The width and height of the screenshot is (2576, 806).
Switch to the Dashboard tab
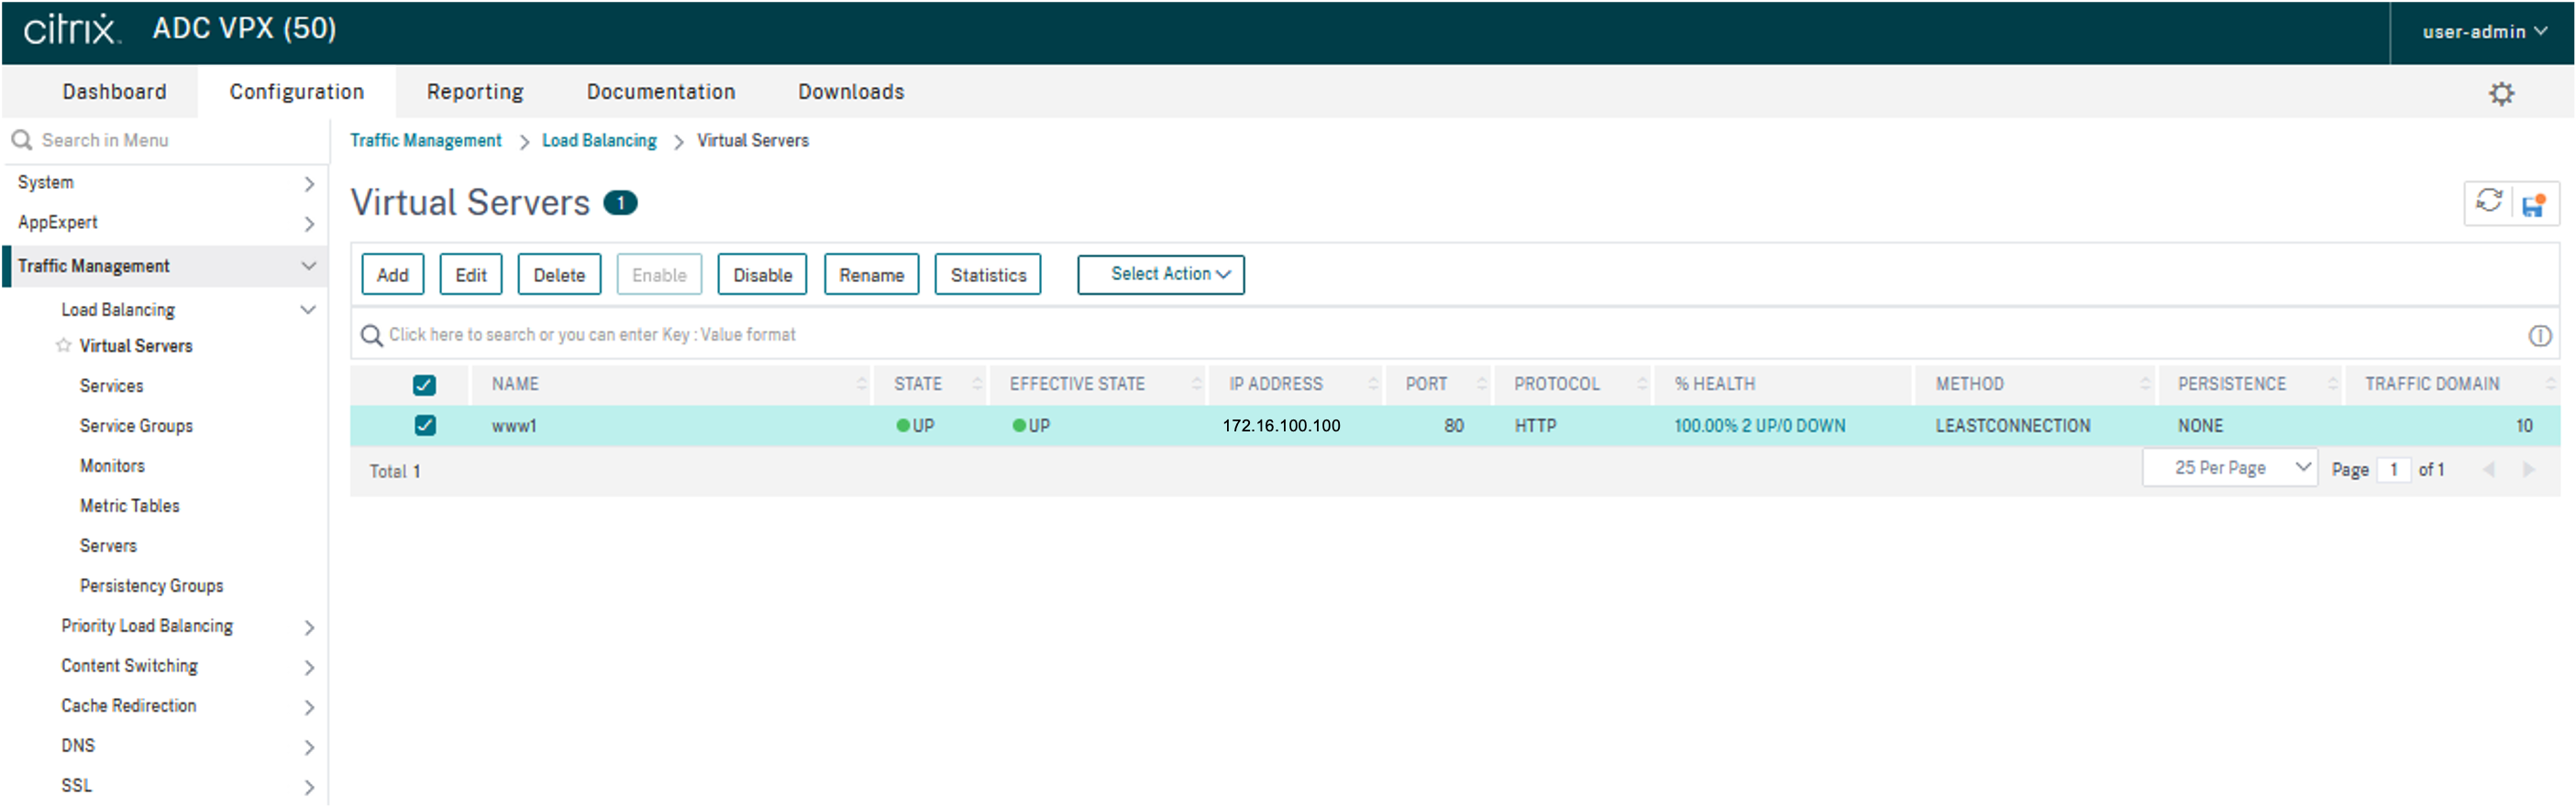(x=114, y=92)
